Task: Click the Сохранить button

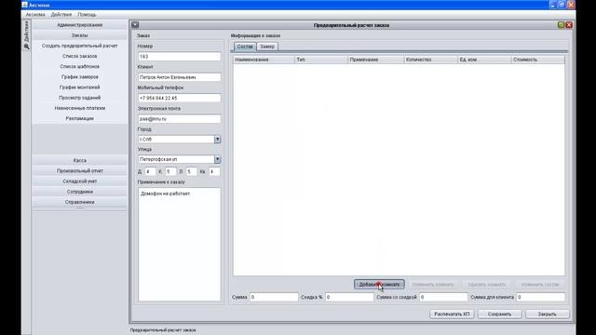Action: (x=499, y=315)
